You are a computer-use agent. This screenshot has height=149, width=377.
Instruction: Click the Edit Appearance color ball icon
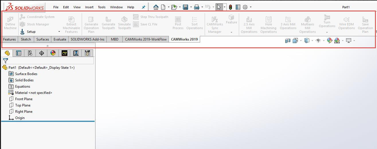pos(330,41)
